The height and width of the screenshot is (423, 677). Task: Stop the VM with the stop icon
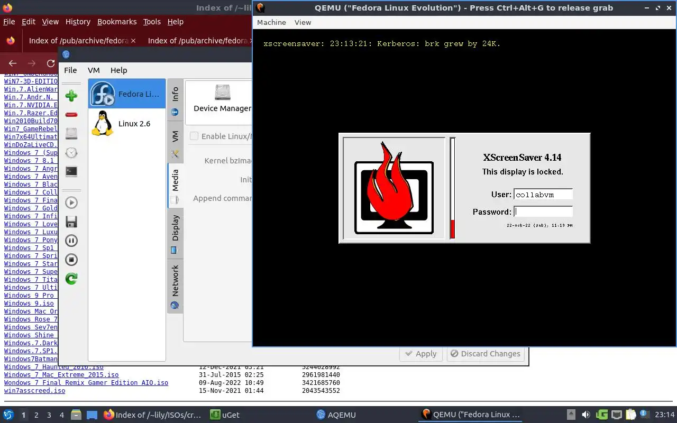coord(71,260)
